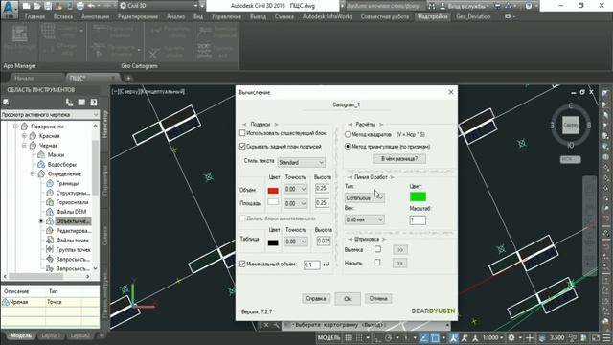613x345 pixels.
Task: Click the ">>" button next to "Выемка"
Action: coord(400,249)
